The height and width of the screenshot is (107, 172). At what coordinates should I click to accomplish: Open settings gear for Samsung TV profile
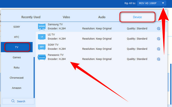click(x=159, y=29)
